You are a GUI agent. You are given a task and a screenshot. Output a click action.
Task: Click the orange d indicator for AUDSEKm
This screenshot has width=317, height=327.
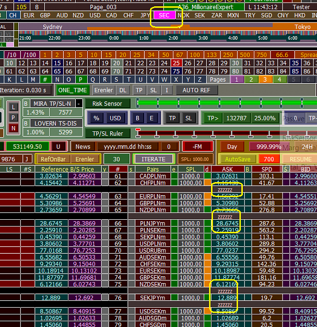[207, 257]
